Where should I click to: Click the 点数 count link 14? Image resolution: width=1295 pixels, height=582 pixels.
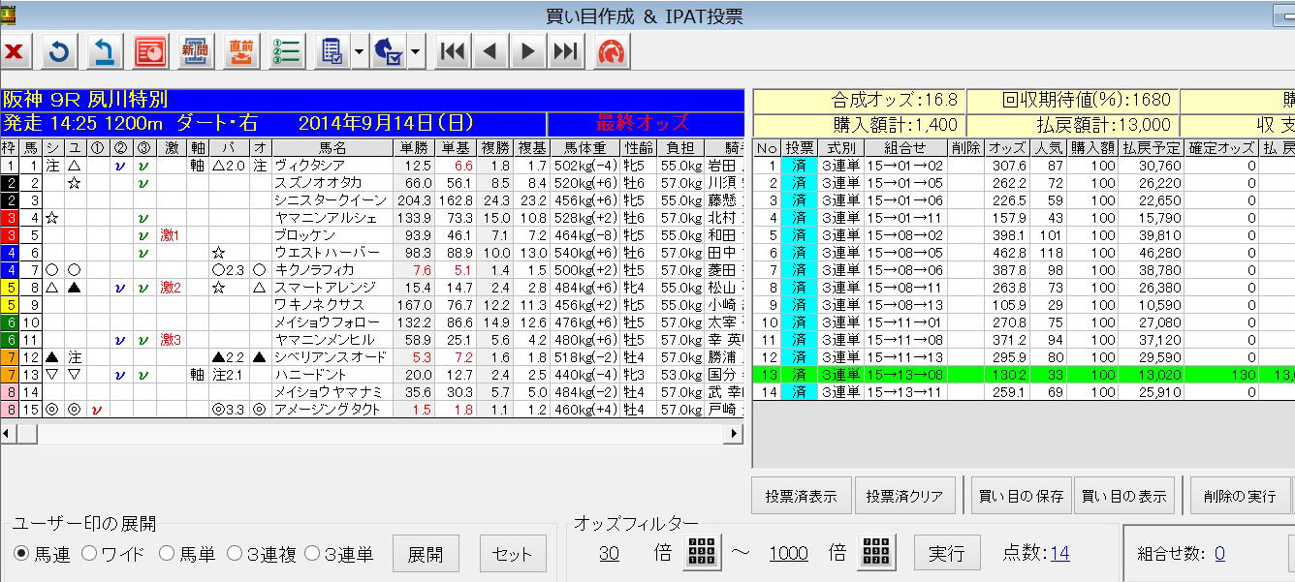[x=1058, y=553]
